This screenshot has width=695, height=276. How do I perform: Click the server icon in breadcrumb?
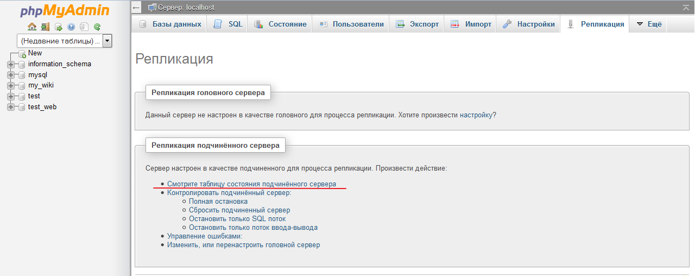pos(152,8)
